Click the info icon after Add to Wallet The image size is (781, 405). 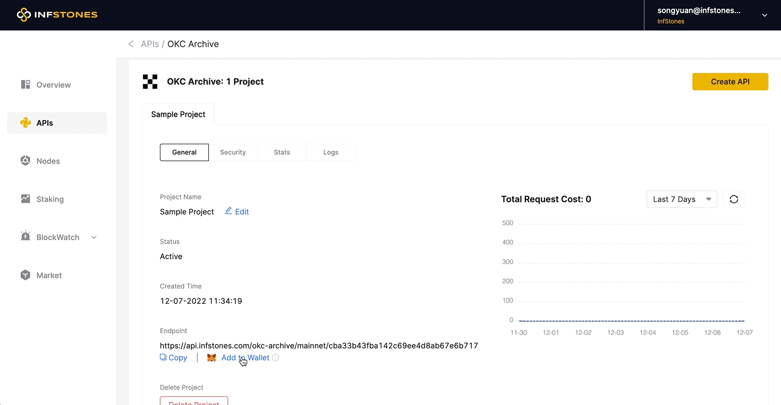coord(275,358)
